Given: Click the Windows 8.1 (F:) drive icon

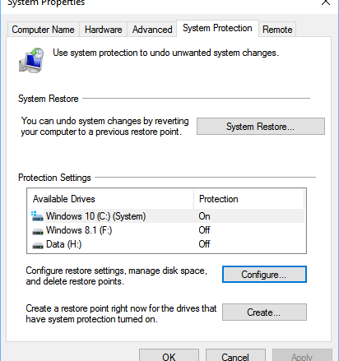Looking at the screenshot, I should coord(38,231).
